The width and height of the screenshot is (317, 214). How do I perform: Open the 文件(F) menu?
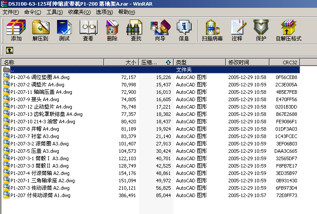point(10,12)
